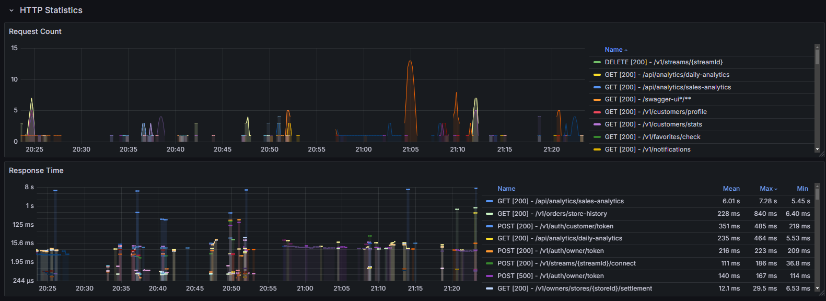Click the 840 ms max value

765,214
